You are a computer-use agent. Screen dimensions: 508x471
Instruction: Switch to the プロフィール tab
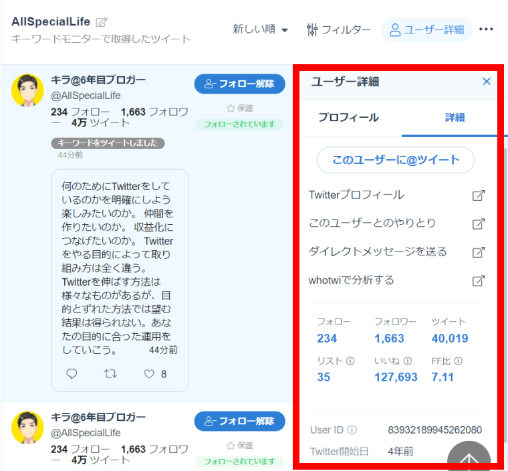[348, 118]
